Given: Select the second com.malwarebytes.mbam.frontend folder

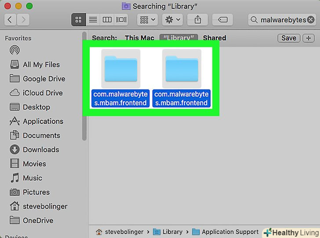Looking at the screenshot, I should pos(182,78).
